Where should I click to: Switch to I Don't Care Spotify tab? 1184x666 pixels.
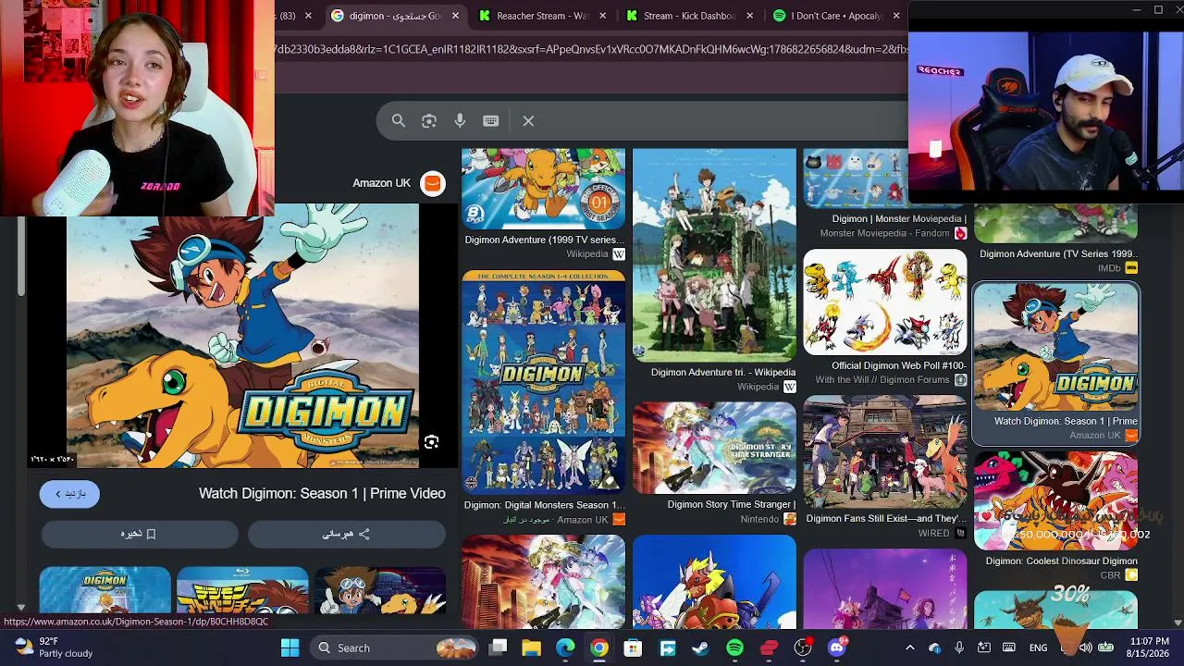tap(836, 16)
